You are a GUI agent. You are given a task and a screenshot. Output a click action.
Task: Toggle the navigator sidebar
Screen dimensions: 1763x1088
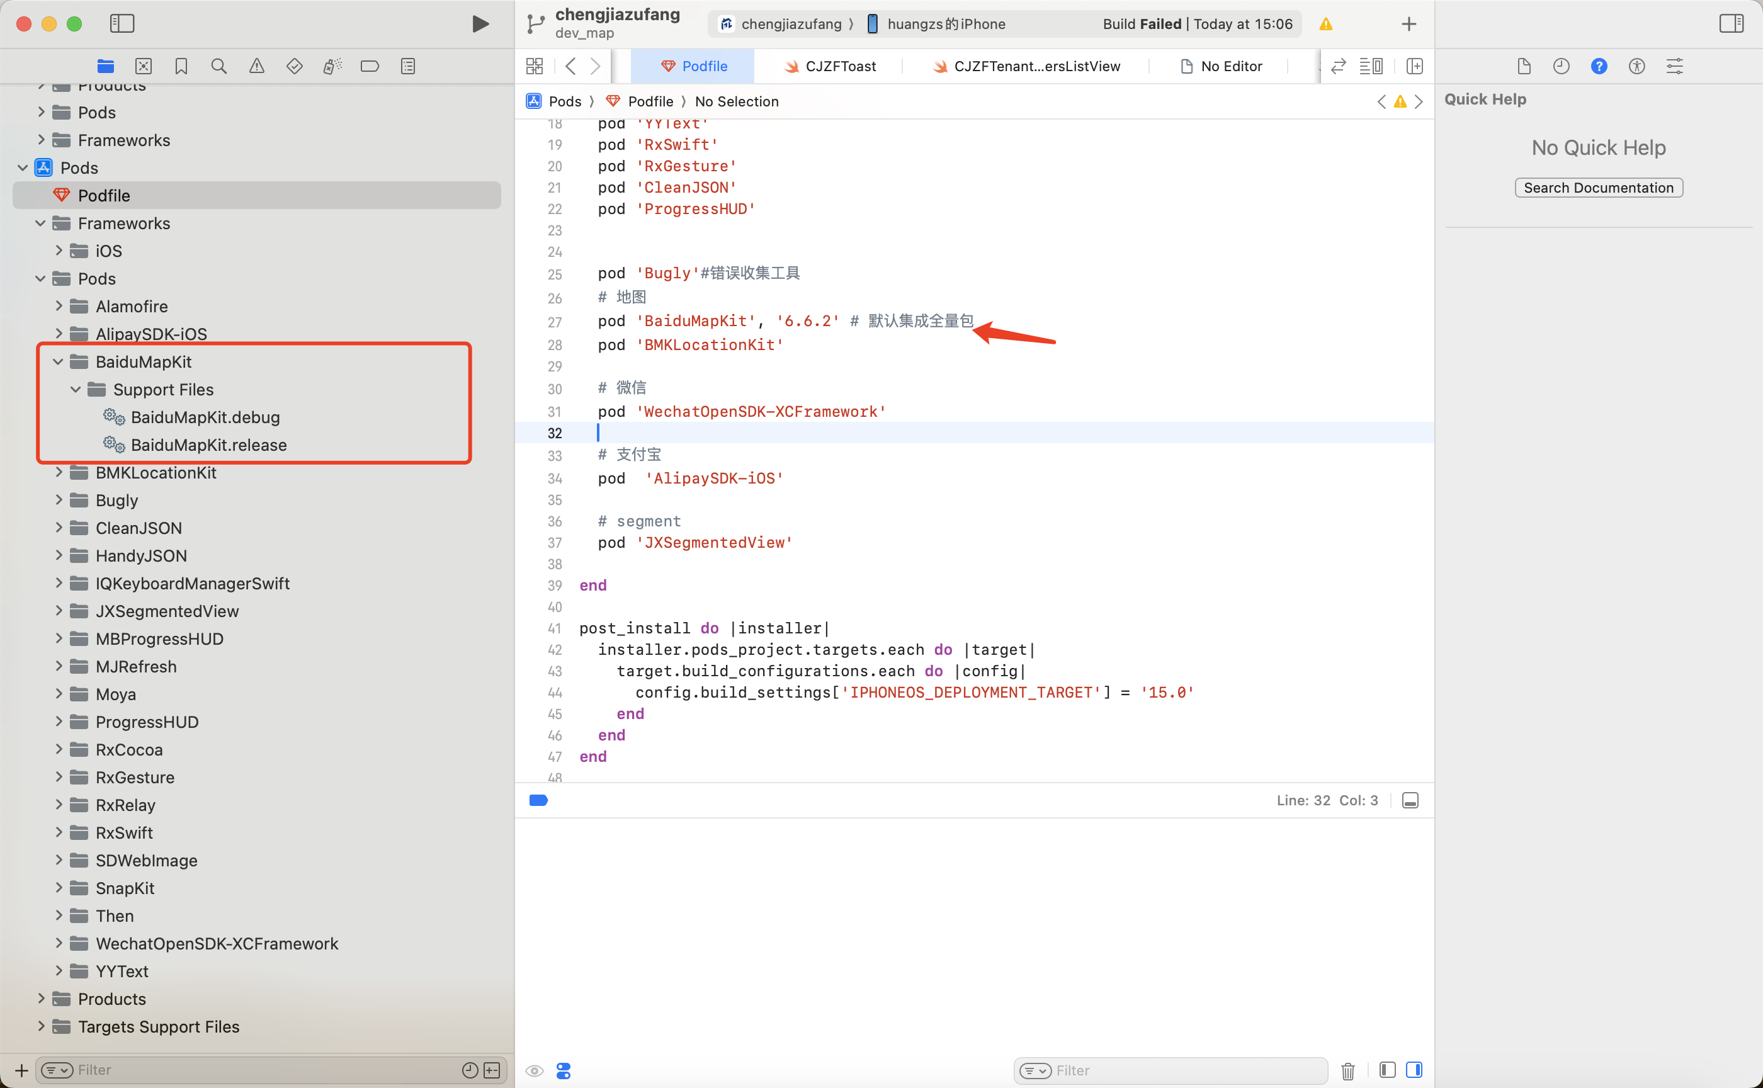[x=122, y=24]
